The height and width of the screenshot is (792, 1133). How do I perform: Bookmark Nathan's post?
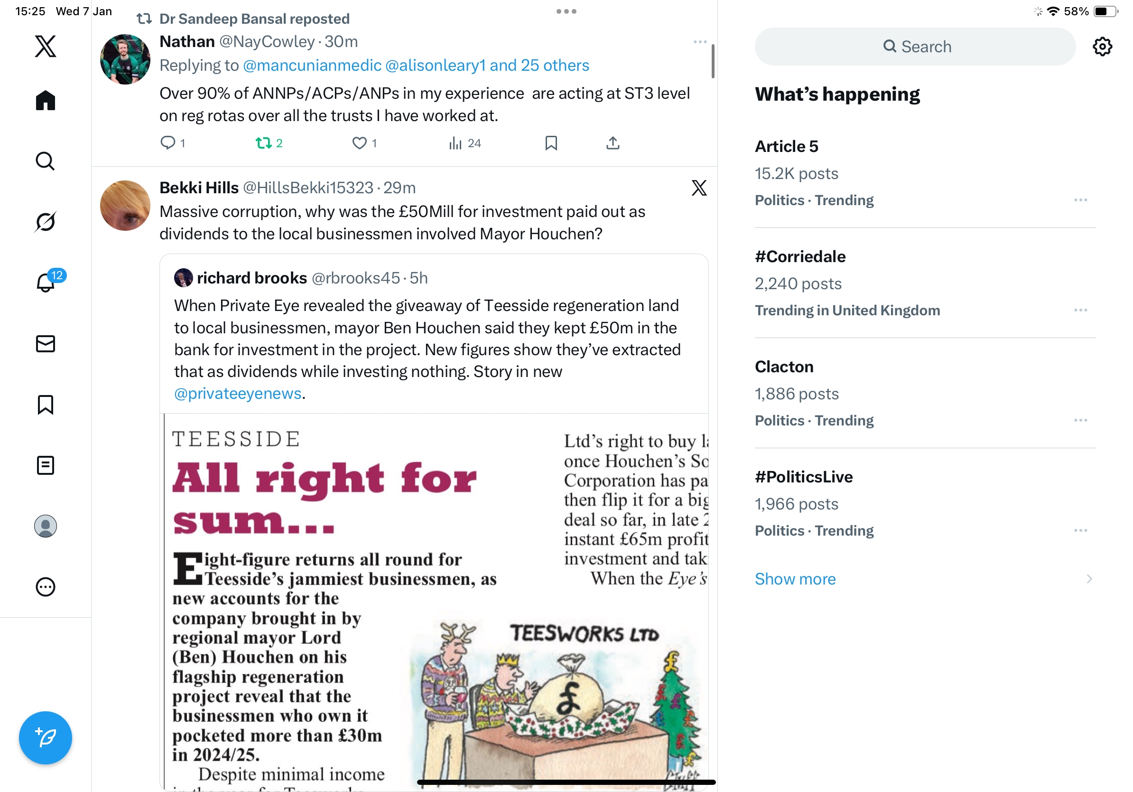[551, 143]
